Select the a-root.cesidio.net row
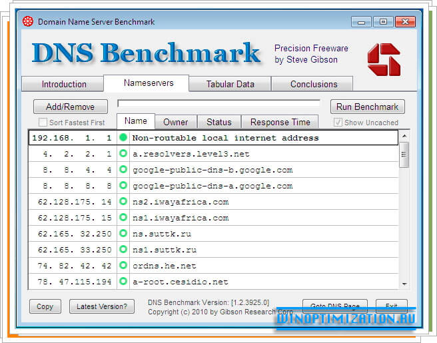The width and height of the screenshot is (437, 343). coord(213,282)
